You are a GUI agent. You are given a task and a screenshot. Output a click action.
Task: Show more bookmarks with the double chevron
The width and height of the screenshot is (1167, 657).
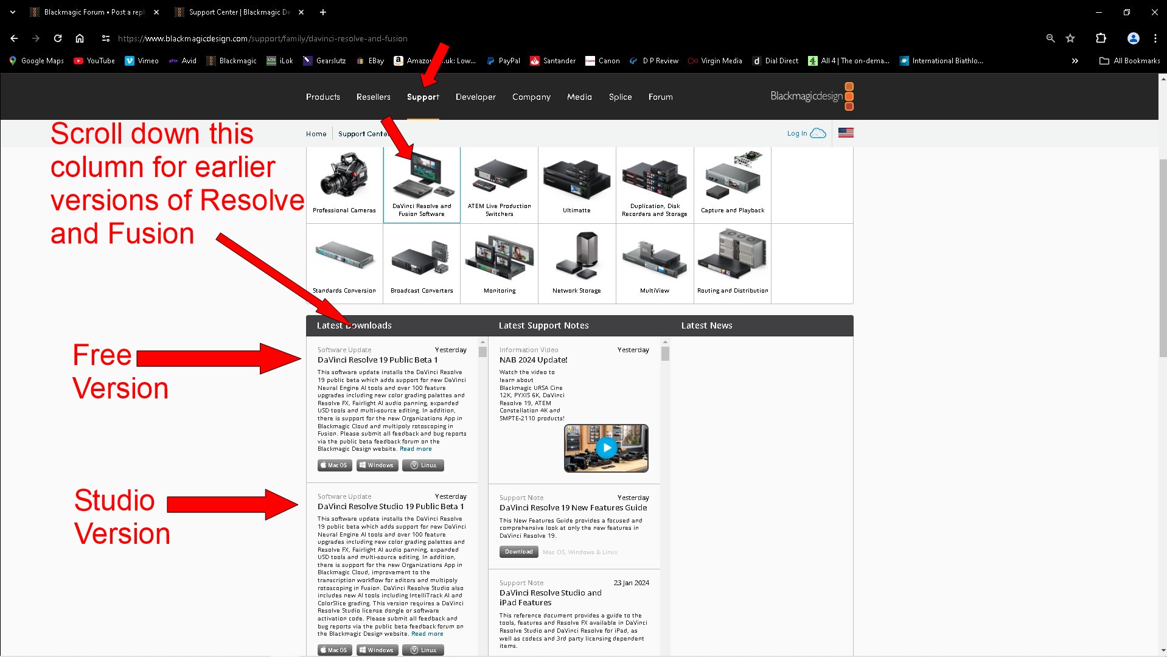[x=1075, y=61]
